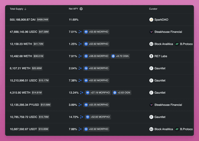
Task: Click Gauntlet logo in 10,785,759.72 USDC row
Action: tap(151, 117)
